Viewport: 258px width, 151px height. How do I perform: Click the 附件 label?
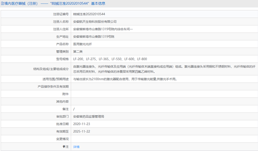[66, 94]
